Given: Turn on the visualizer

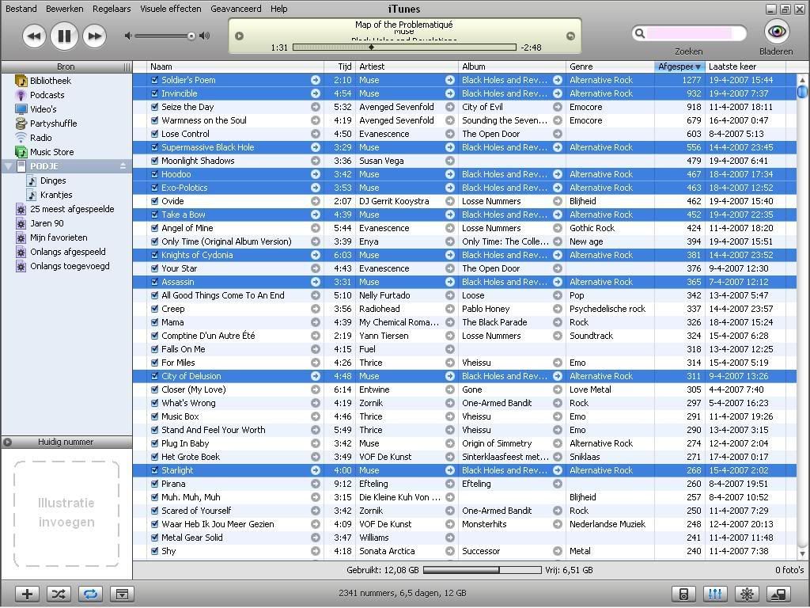Looking at the screenshot, I should pos(745,594).
